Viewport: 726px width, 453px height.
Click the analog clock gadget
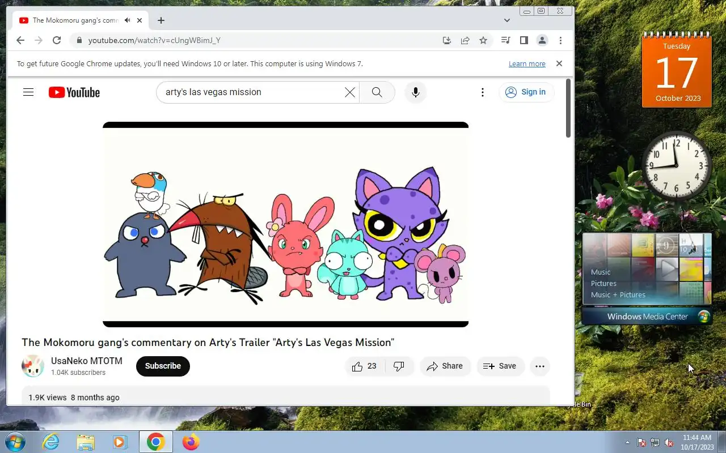pos(677,165)
